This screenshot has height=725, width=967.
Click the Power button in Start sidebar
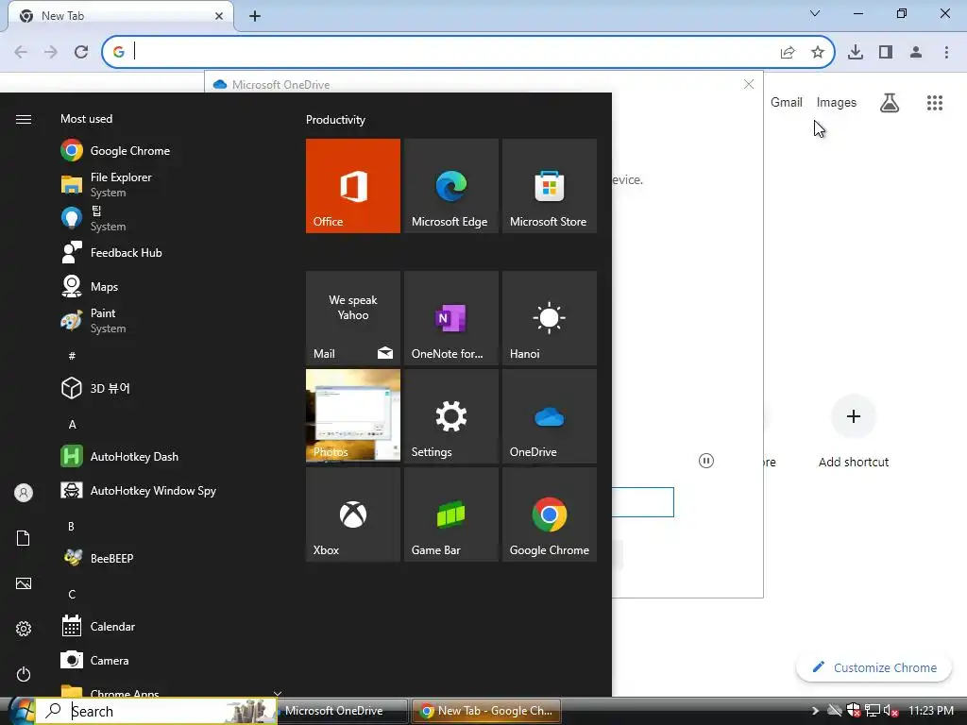pyautogui.click(x=24, y=674)
